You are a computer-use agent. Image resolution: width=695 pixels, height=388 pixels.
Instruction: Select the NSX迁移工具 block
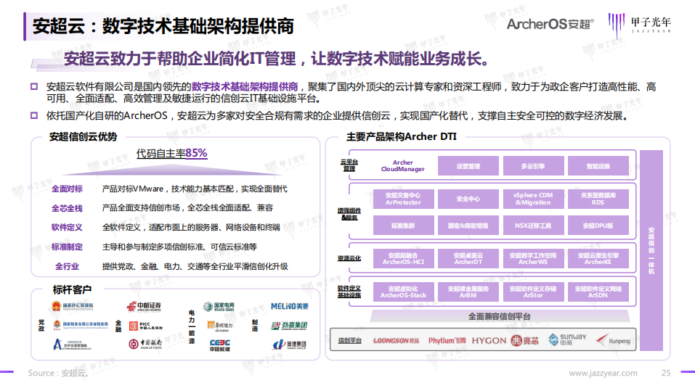pos(533,226)
